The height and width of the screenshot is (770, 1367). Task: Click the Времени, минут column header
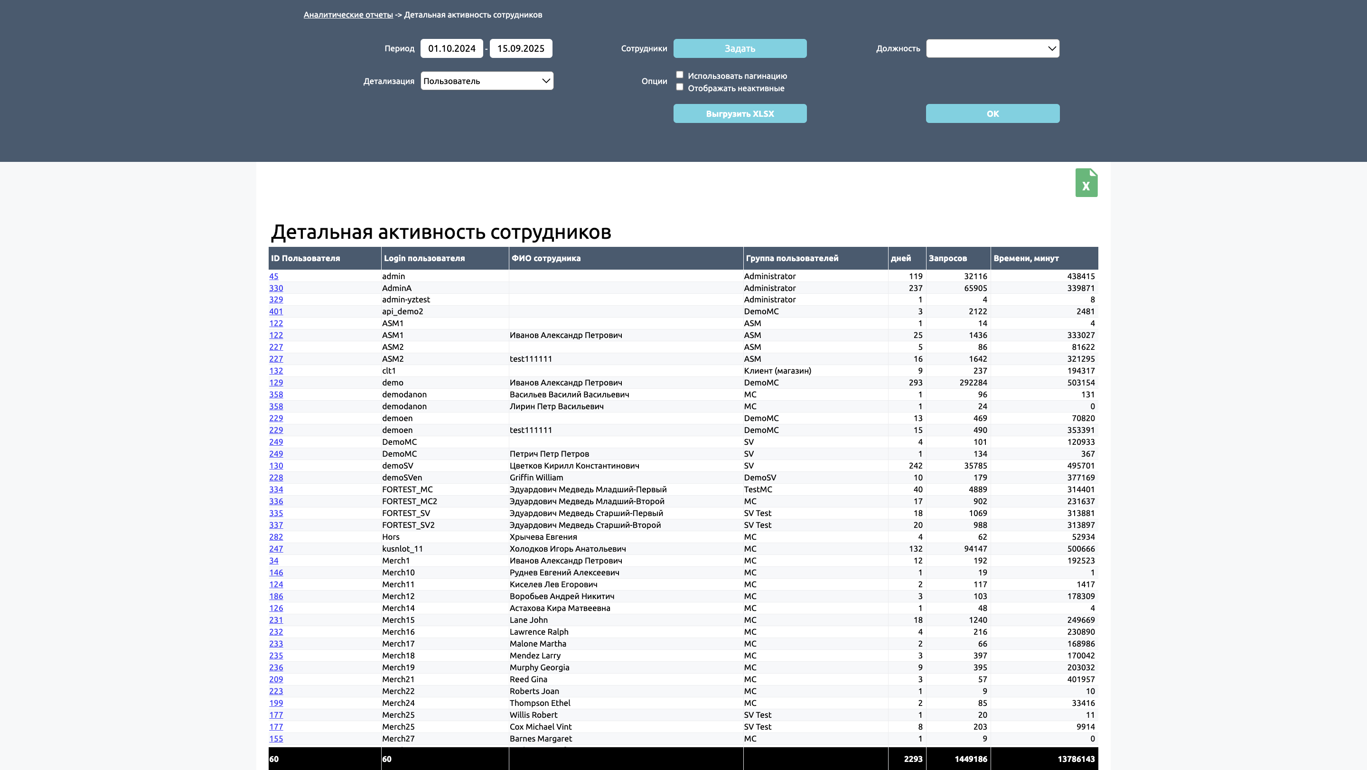pyautogui.click(x=1026, y=258)
